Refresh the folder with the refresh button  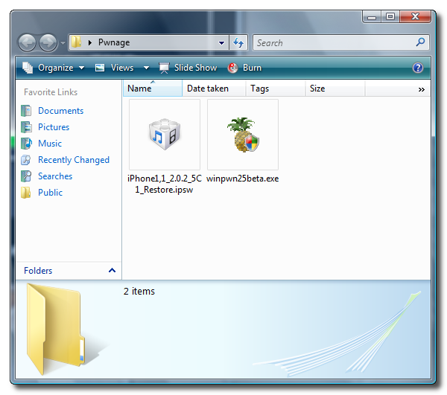pos(238,43)
